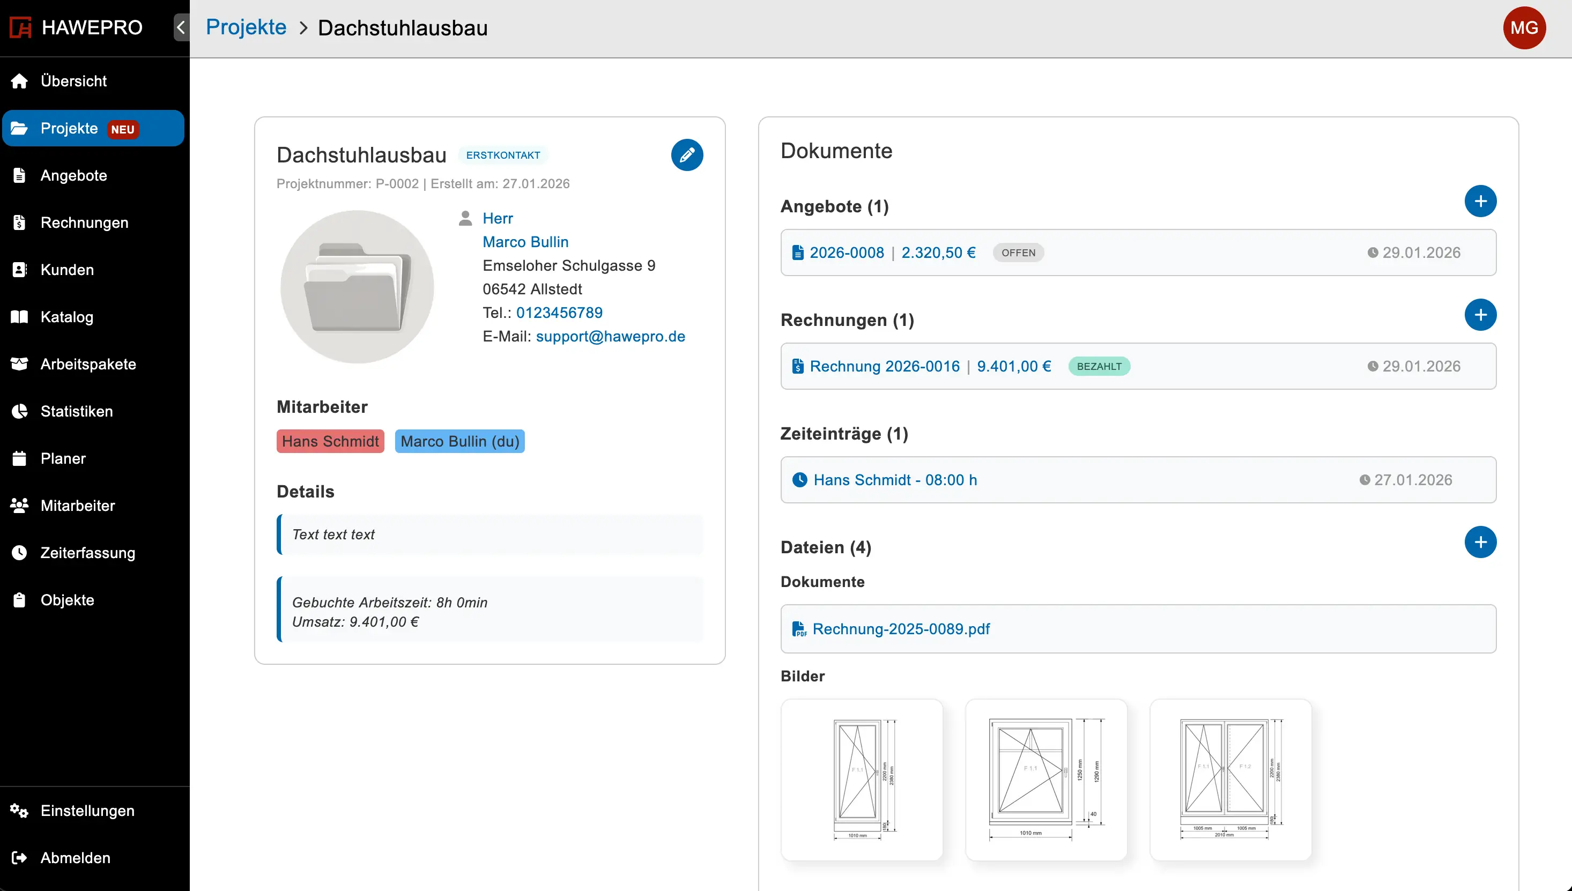Click the HAWEPRO logo icon
Screen dimensions: 1572x891
coord(20,27)
